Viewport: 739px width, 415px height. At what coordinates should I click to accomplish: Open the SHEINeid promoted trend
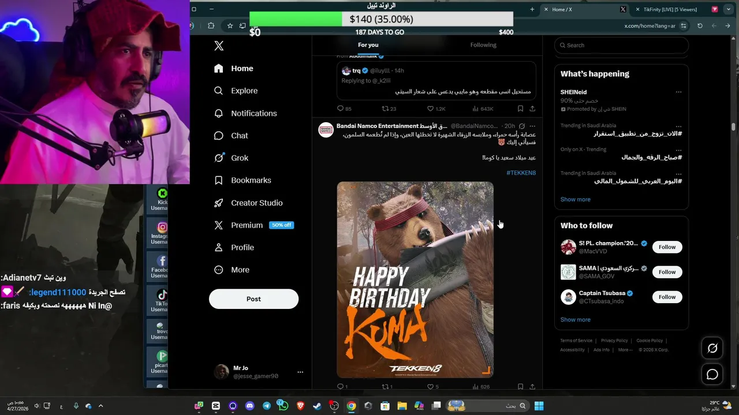[x=621, y=100]
